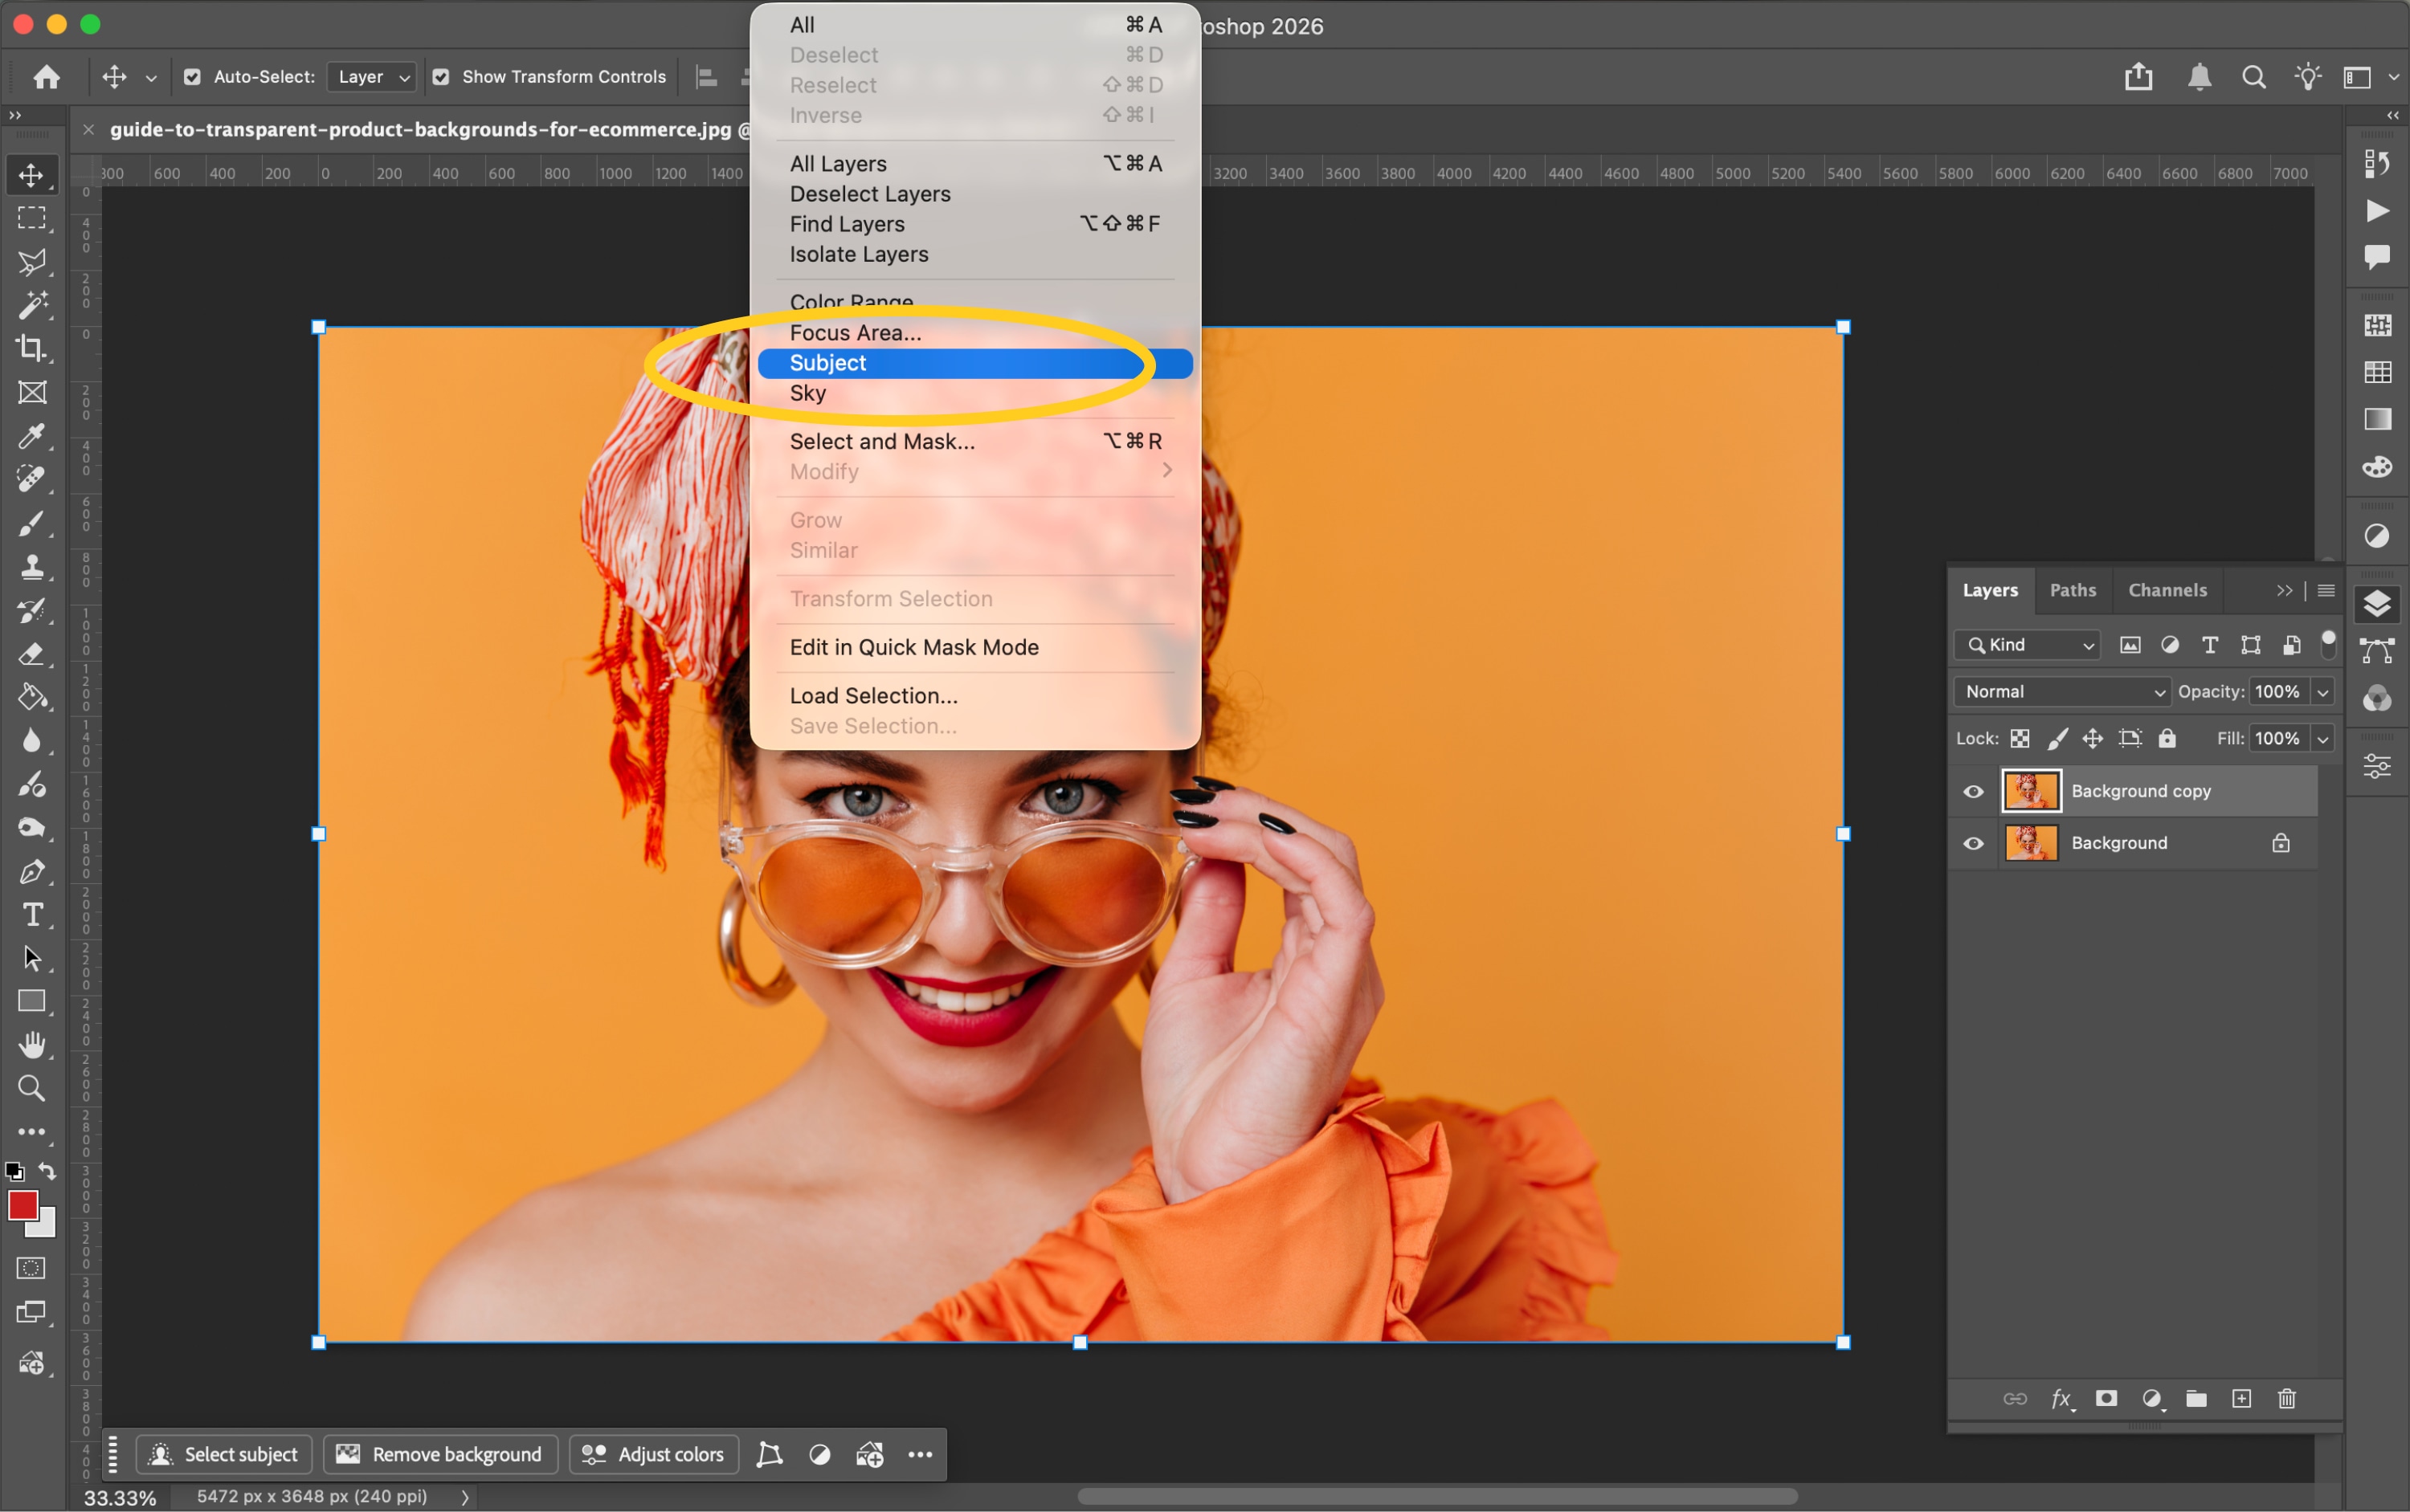Toggle the Auto-Select checkbox
Image resolution: width=2410 pixels, height=1512 pixels.
[192, 77]
